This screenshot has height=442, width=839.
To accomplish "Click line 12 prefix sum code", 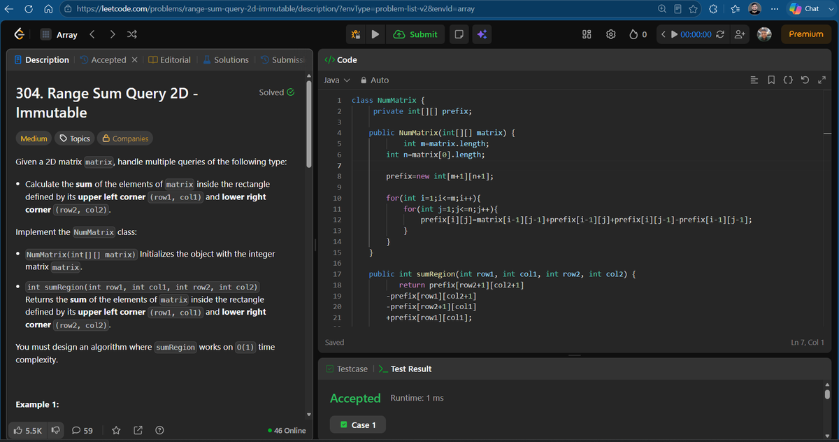I will coord(586,220).
